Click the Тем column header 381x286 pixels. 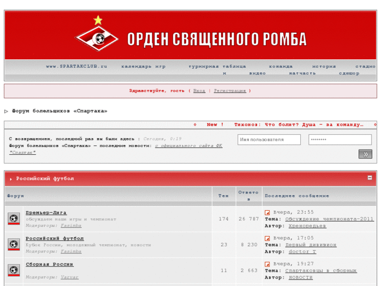click(x=223, y=196)
